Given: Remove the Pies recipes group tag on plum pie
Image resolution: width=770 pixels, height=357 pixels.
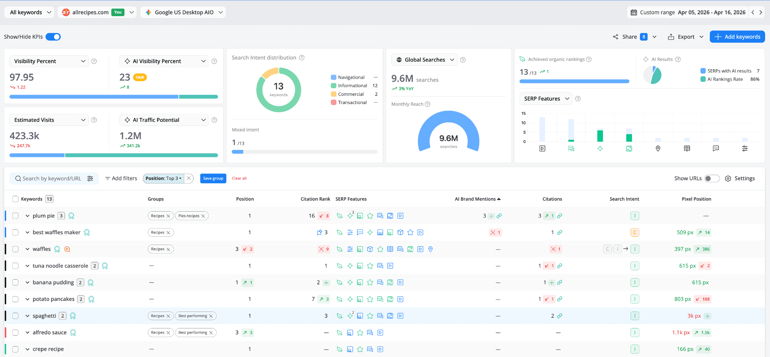Looking at the screenshot, I should point(203,216).
